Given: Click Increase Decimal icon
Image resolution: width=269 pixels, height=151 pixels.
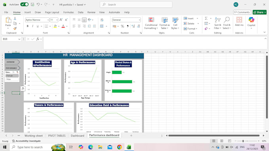Looking at the screenshot, I should click(x=133, y=26).
